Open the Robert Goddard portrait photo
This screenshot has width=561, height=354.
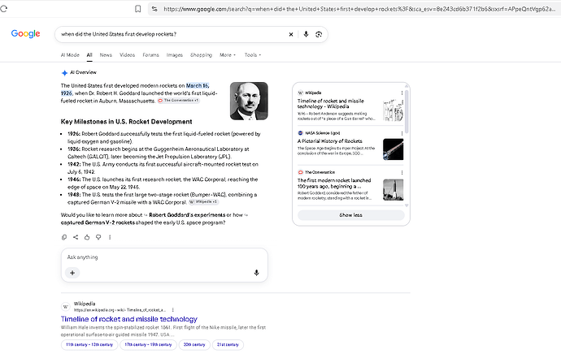[x=249, y=101]
